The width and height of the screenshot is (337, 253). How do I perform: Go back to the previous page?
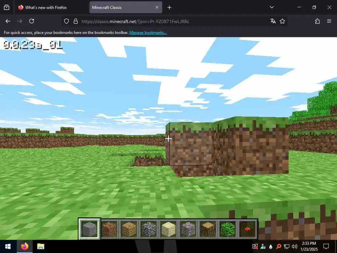pos(8,21)
